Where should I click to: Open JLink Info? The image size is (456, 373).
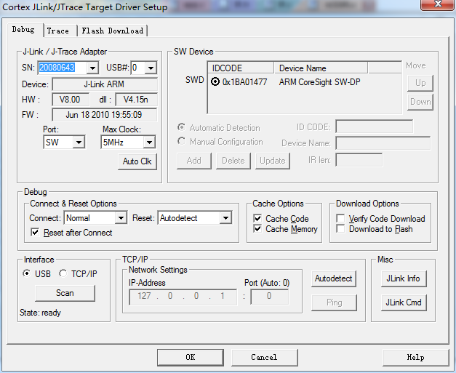(404, 278)
